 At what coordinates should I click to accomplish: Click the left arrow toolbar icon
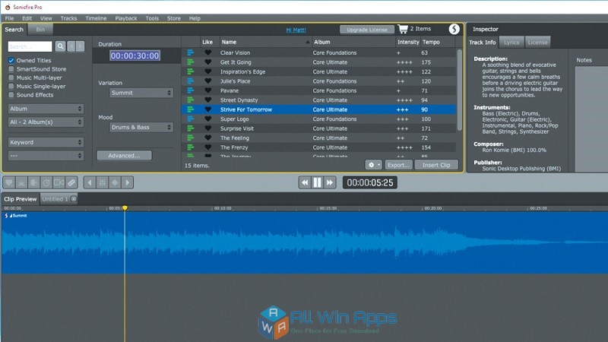click(x=90, y=182)
